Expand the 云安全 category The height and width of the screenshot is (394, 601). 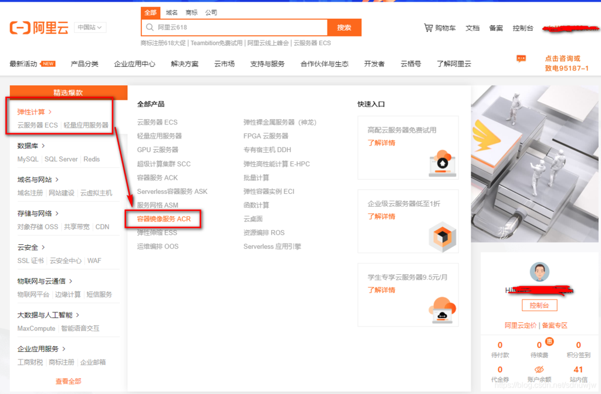(x=31, y=247)
